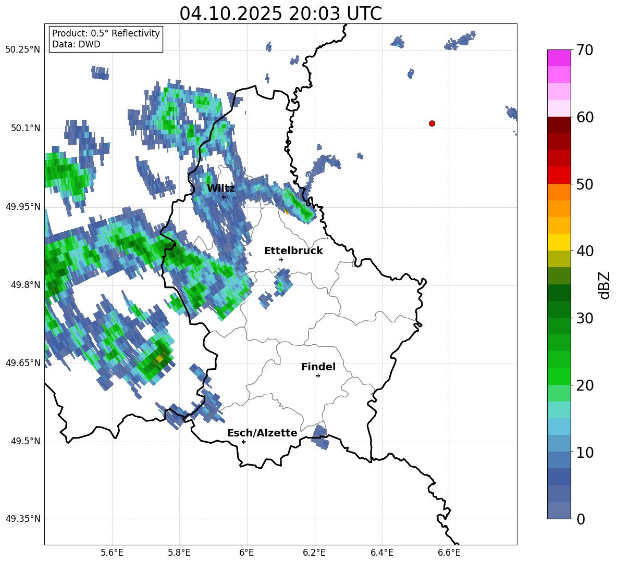Click the colorbar tick value 50
Viewport: 617px width, 563px height.
pyautogui.click(x=585, y=184)
